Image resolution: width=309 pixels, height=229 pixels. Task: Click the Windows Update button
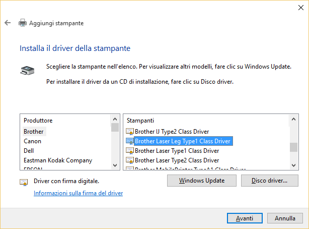[202, 181]
